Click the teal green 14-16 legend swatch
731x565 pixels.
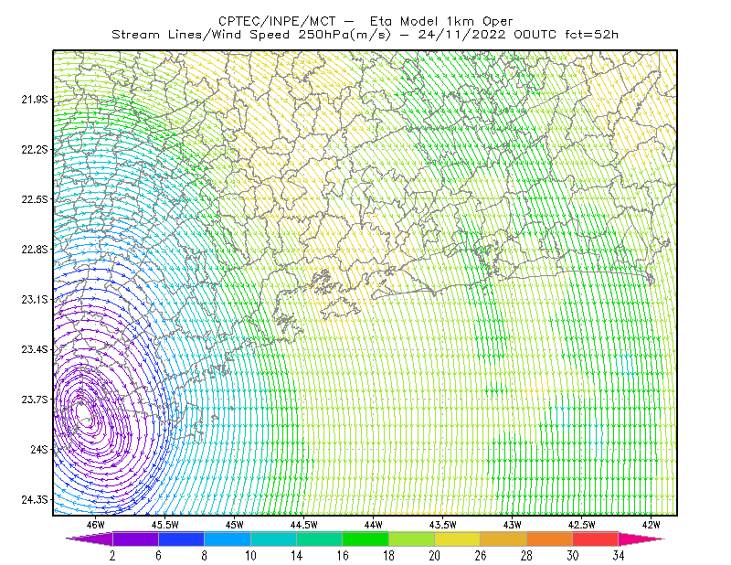coord(319,538)
